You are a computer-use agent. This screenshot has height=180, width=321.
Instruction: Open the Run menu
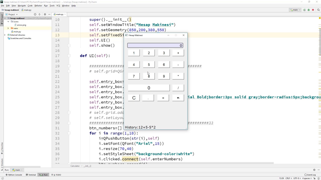(46, 5)
